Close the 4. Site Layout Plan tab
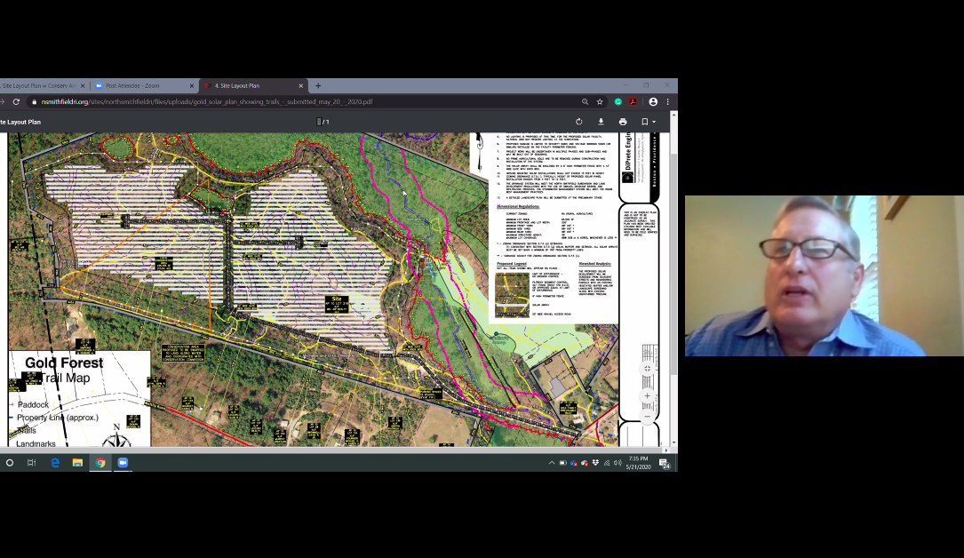Screen dimensions: 964x558 301,86
